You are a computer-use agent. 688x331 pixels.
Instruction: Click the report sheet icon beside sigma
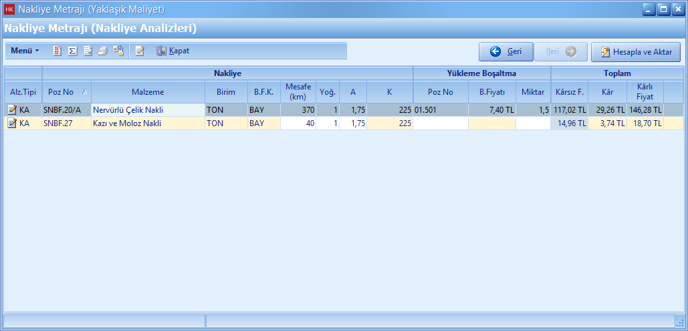[x=88, y=51]
